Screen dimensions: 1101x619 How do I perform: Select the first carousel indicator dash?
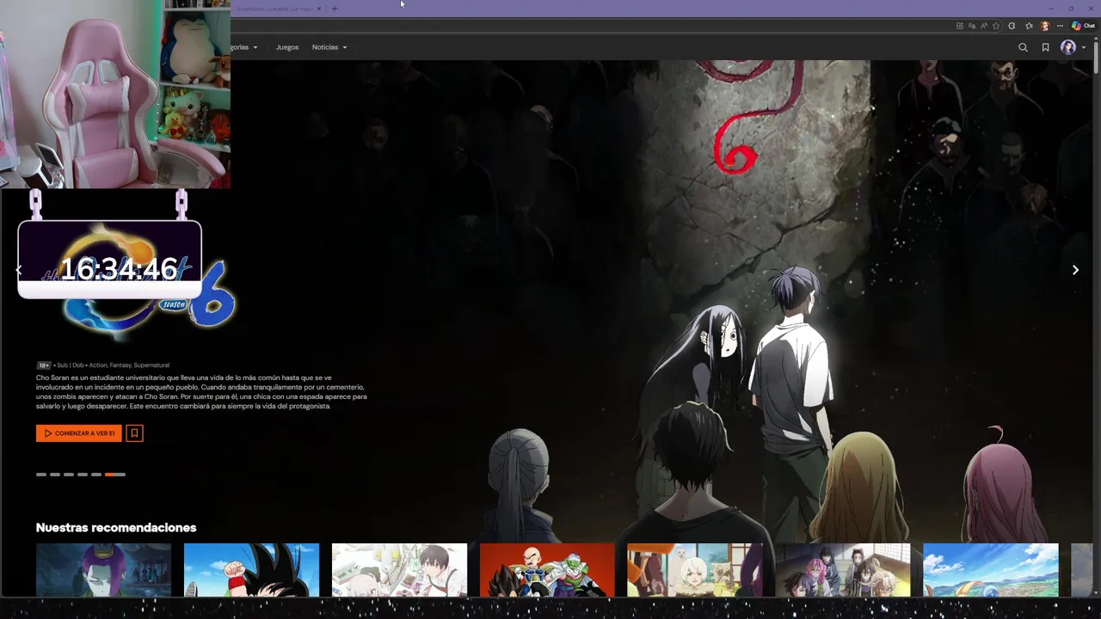tap(41, 475)
